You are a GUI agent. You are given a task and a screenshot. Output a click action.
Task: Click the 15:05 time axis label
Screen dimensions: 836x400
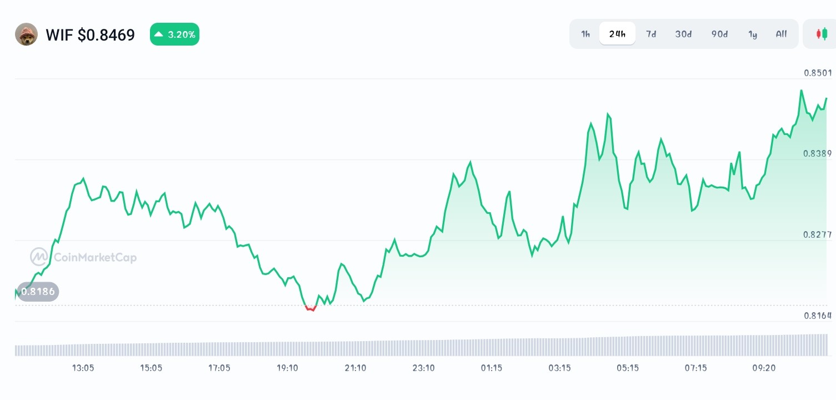click(151, 368)
